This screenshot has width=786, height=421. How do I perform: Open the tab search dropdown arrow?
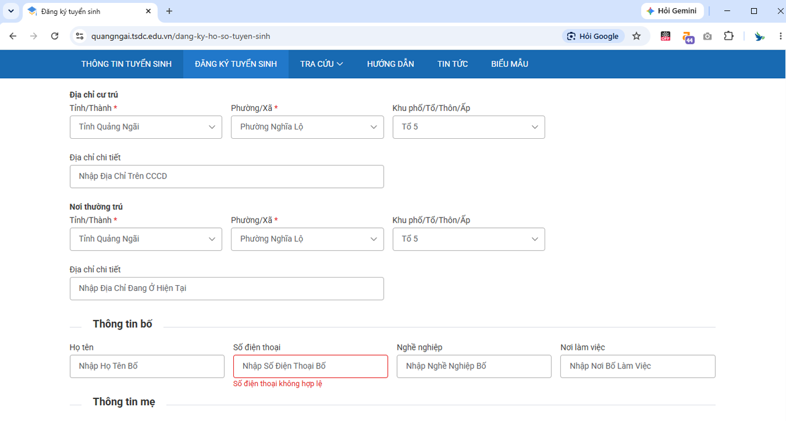click(x=10, y=11)
